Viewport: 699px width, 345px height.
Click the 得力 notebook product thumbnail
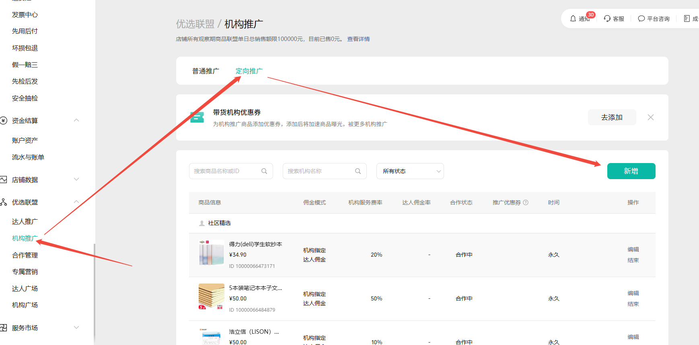coord(212,253)
